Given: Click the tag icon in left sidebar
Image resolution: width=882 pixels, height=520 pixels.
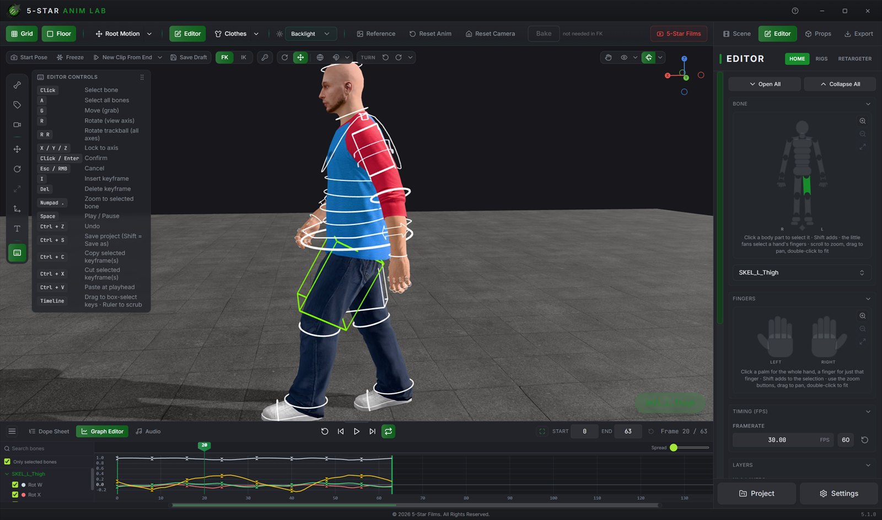Looking at the screenshot, I should point(17,105).
